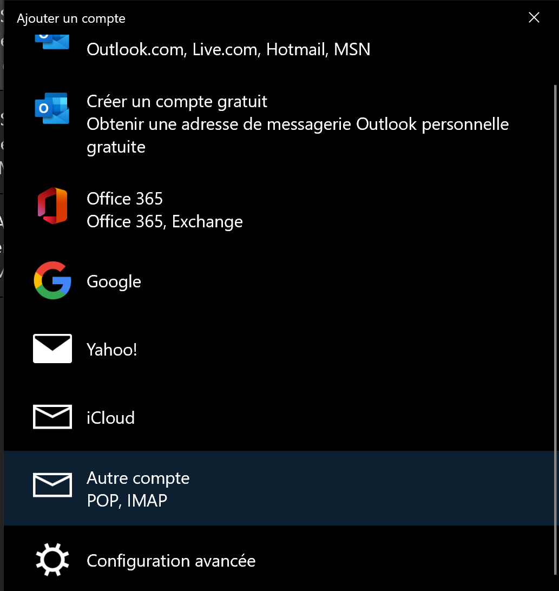Open Configuration avancée settings text

(171, 561)
